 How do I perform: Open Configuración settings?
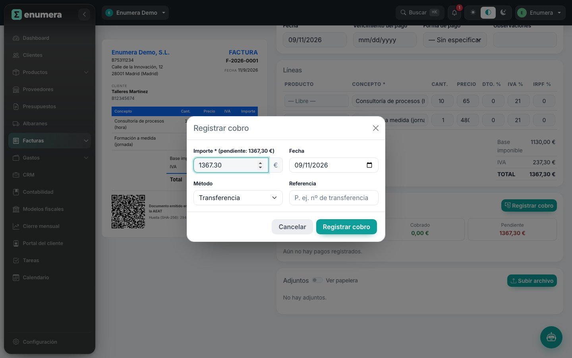tap(50, 342)
